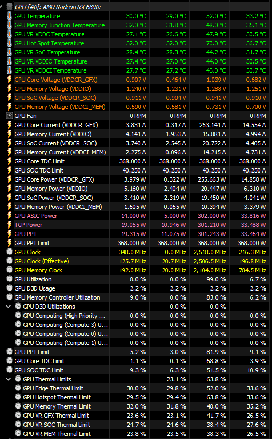Screen dimensions: 272x439
Task: Select the GPU Memory Power (VDDIO) label
Action: click(x=51, y=189)
